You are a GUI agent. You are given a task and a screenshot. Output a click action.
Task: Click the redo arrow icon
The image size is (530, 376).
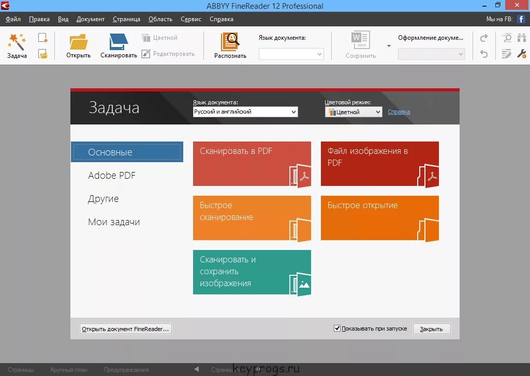point(484,38)
